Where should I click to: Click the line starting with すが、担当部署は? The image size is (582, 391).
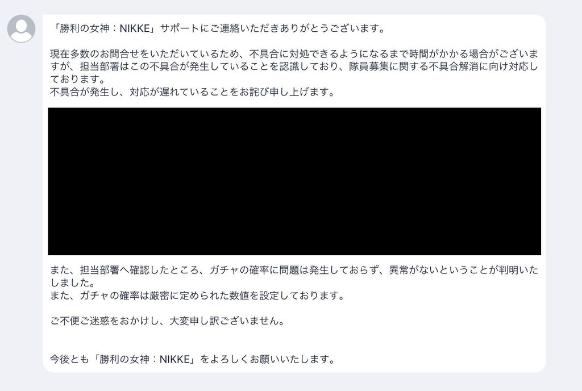(x=294, y=66)
